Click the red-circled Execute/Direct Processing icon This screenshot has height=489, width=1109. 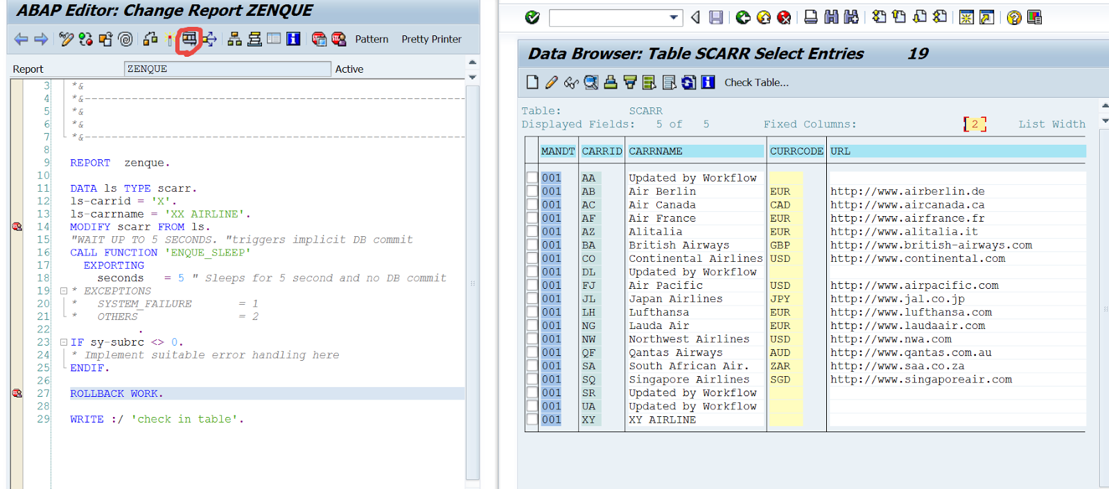point(189,39)
